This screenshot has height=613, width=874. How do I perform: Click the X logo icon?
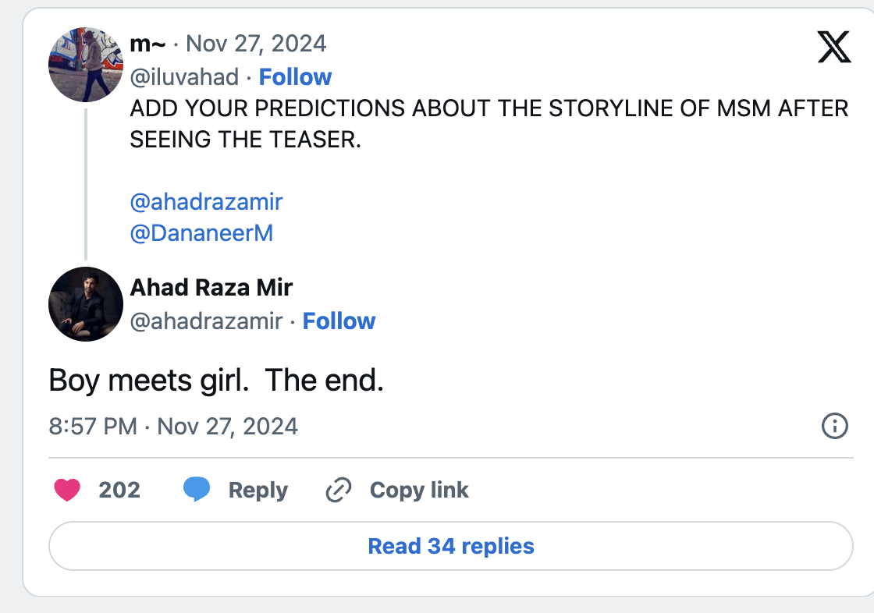(833, 48)
